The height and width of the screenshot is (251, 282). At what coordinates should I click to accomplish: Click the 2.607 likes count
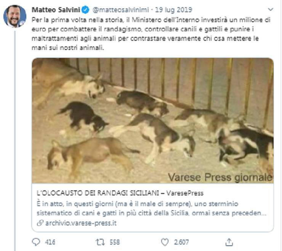[181, 242]
